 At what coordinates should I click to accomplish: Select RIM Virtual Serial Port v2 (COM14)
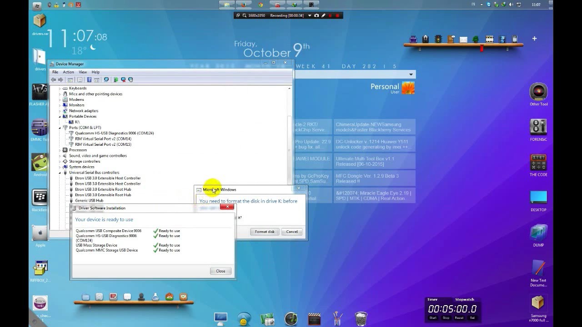[x=103, y=139]
